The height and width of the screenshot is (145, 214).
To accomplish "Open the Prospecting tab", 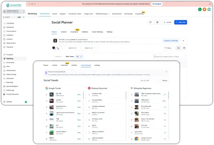I will (x=139, y=14).
